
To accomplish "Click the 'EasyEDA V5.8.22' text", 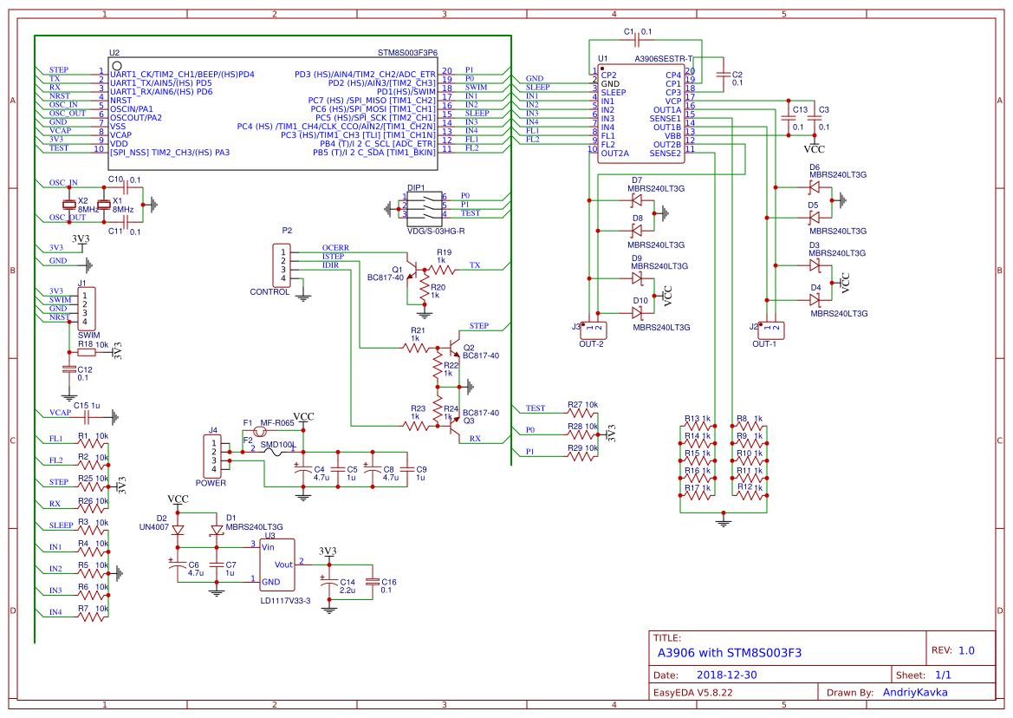I will pos(693,692).
